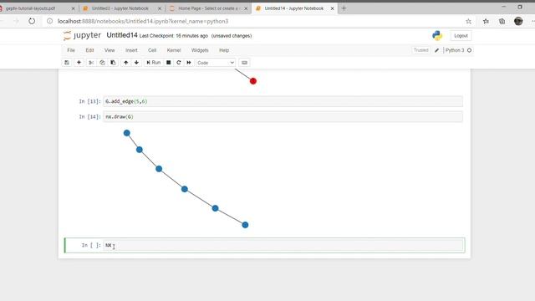Move selected cell up with the up arrow
This screenshot has width=535, height=301.
tap(126, 63)
